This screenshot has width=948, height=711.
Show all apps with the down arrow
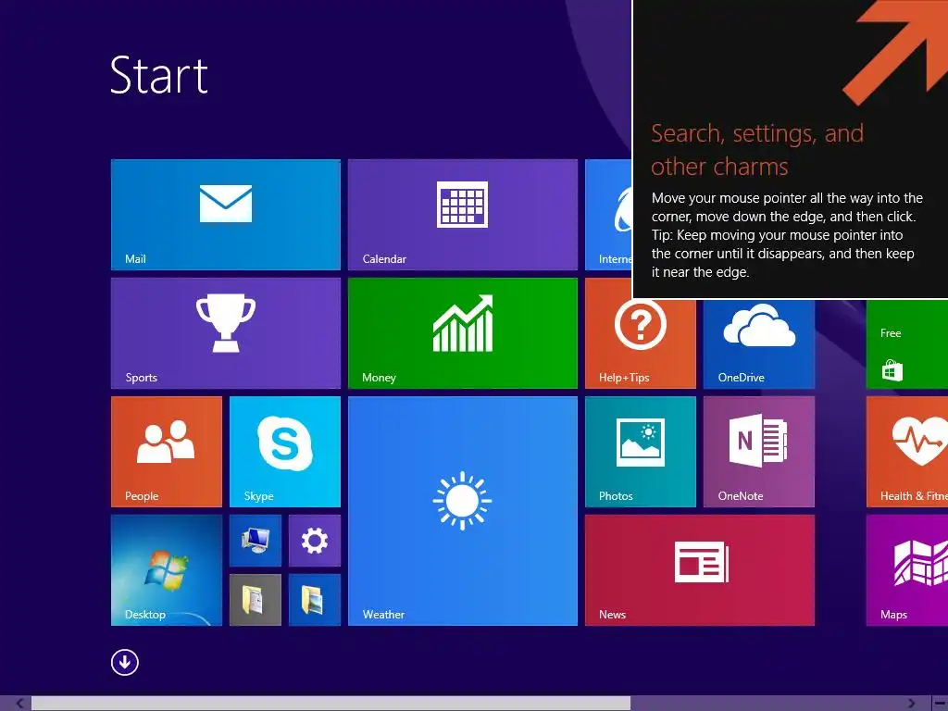[125, 662]
